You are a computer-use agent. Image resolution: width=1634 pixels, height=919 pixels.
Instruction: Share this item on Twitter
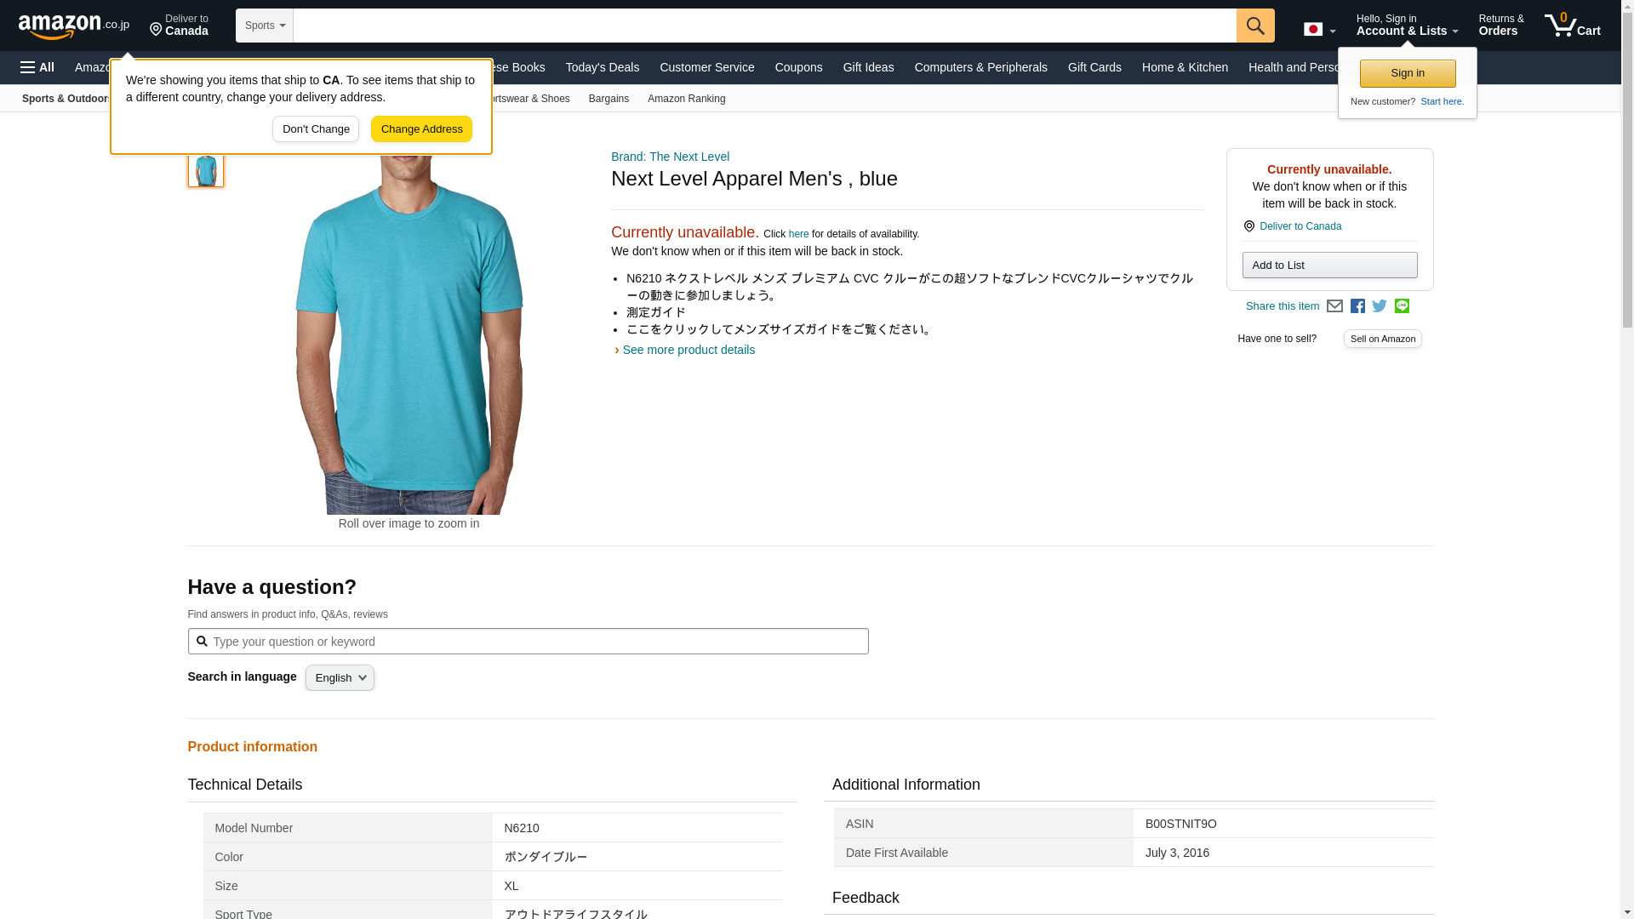1380,306
